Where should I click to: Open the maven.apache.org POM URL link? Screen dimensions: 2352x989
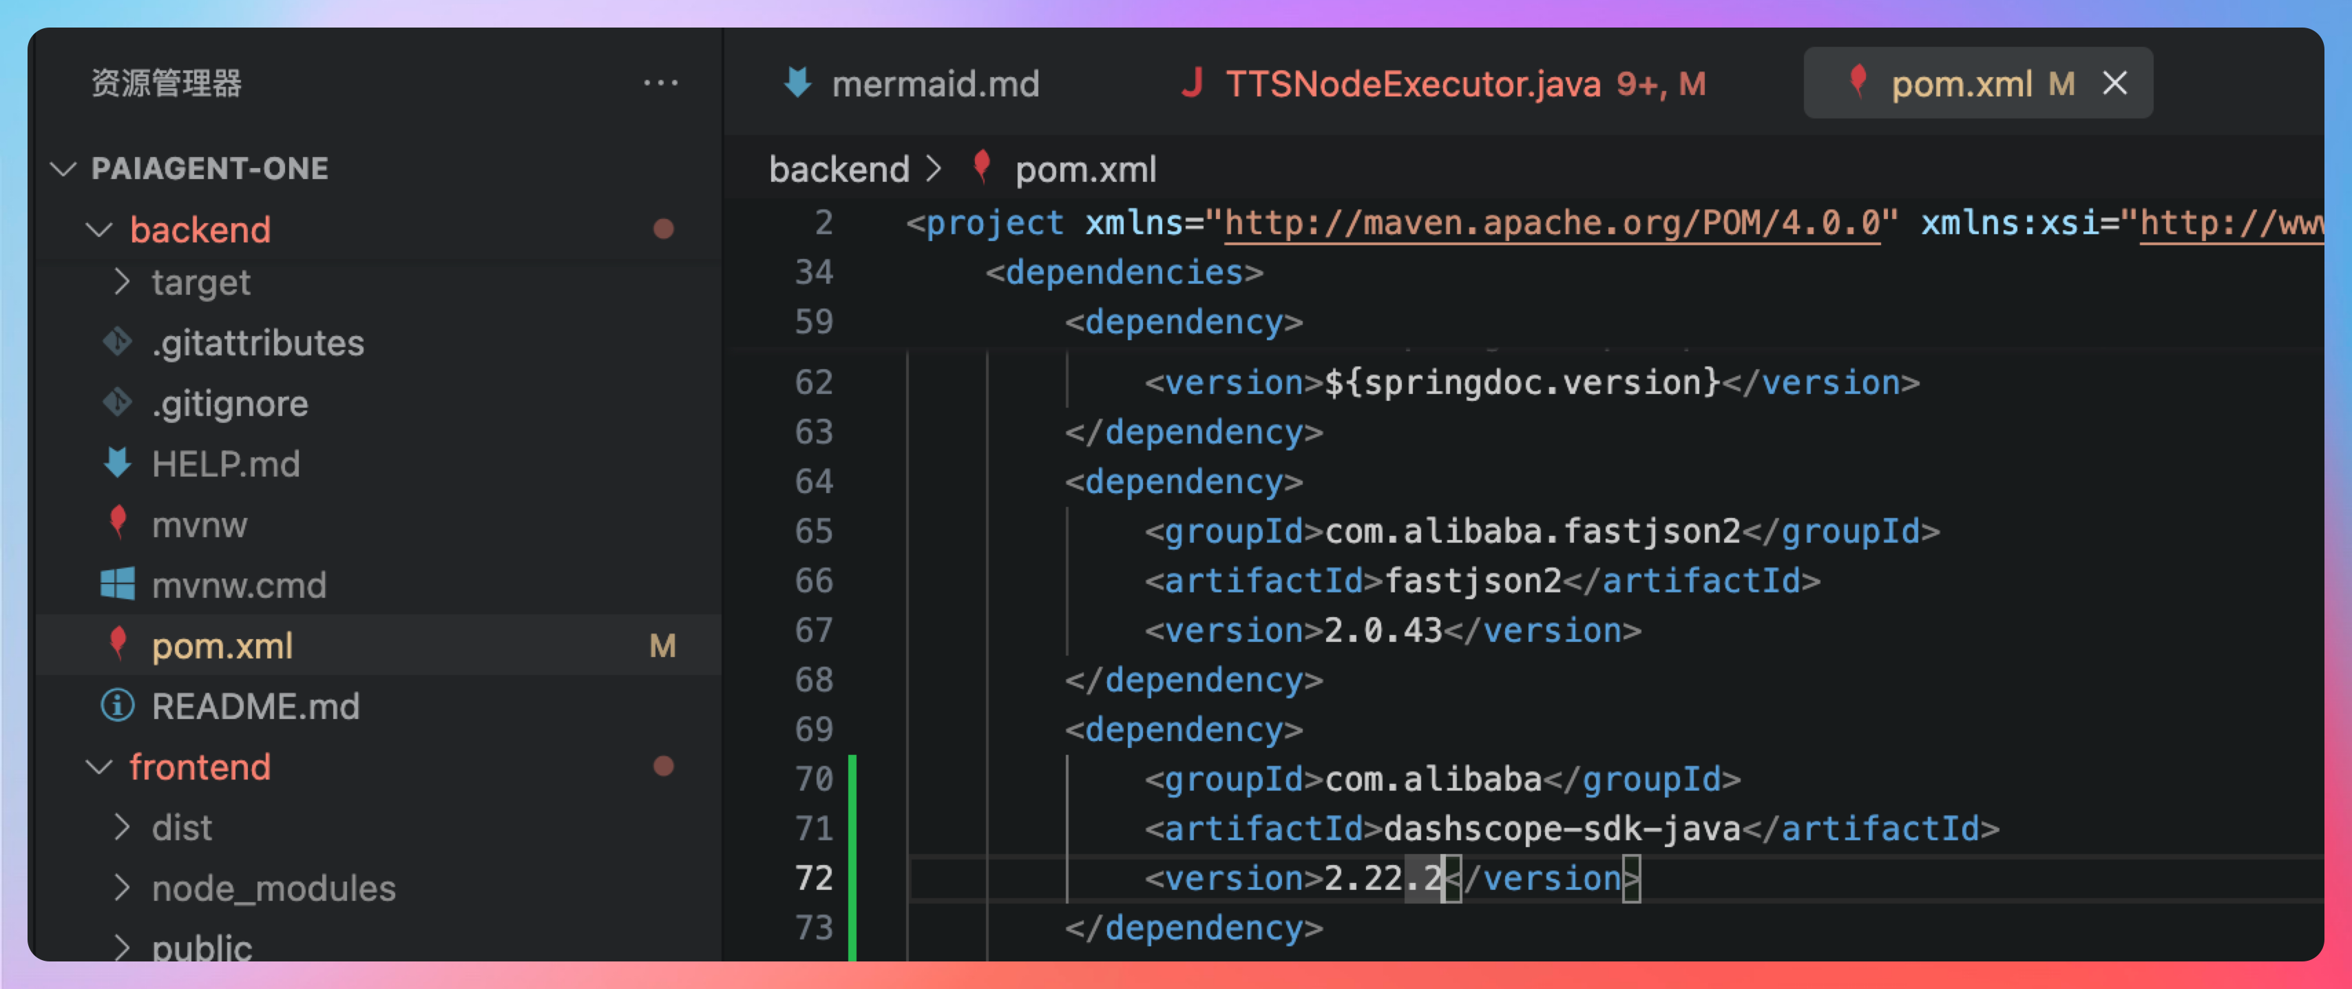1551,224
